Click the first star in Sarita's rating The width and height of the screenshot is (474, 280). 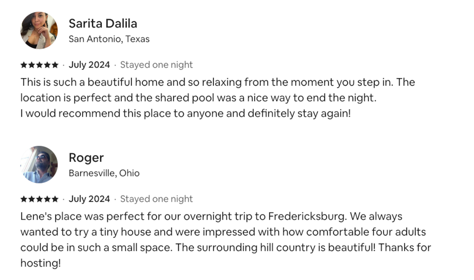click(x=24, y=65)
